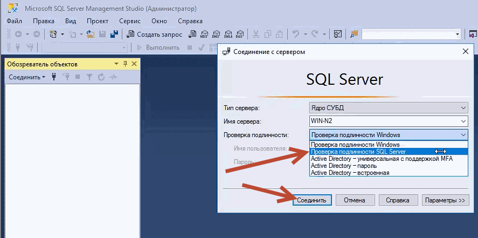Click the Undo arrow icon

pos(296,34)
